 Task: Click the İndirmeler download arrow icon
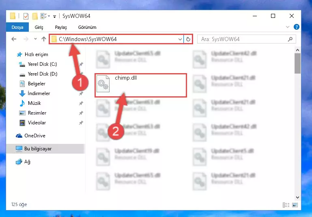pyautogui.click(x=22, y=93)
